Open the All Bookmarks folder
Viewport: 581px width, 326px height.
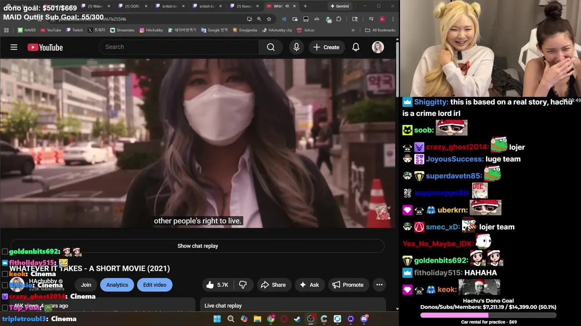click(x=380, y=30)
